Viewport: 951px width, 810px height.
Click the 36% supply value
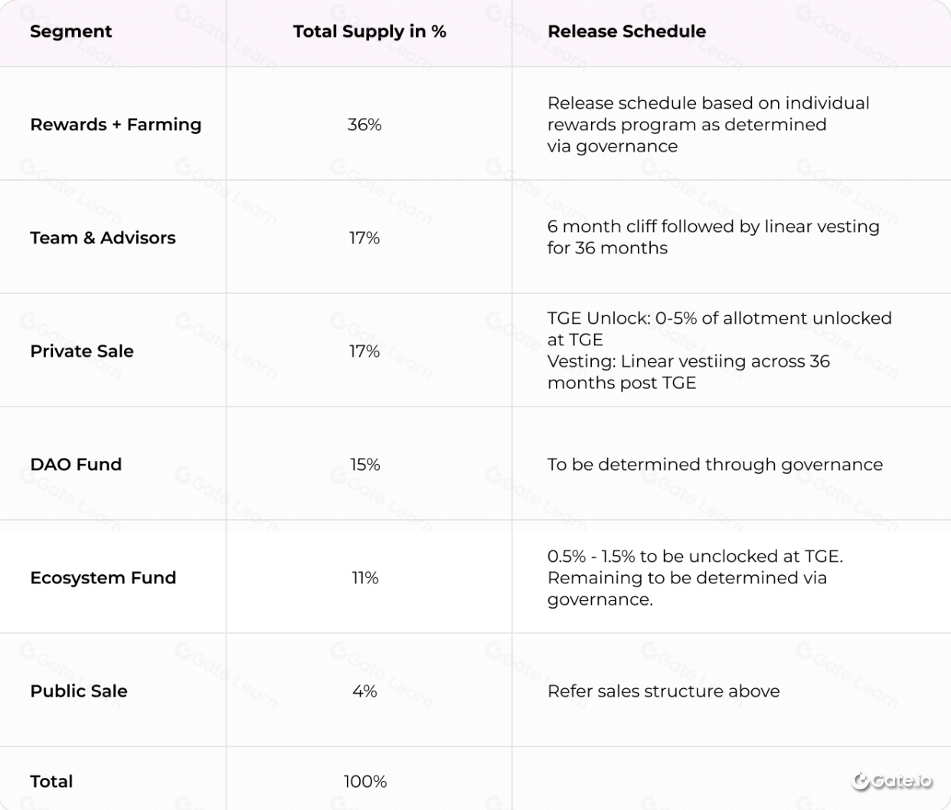[x=364, y=124]
